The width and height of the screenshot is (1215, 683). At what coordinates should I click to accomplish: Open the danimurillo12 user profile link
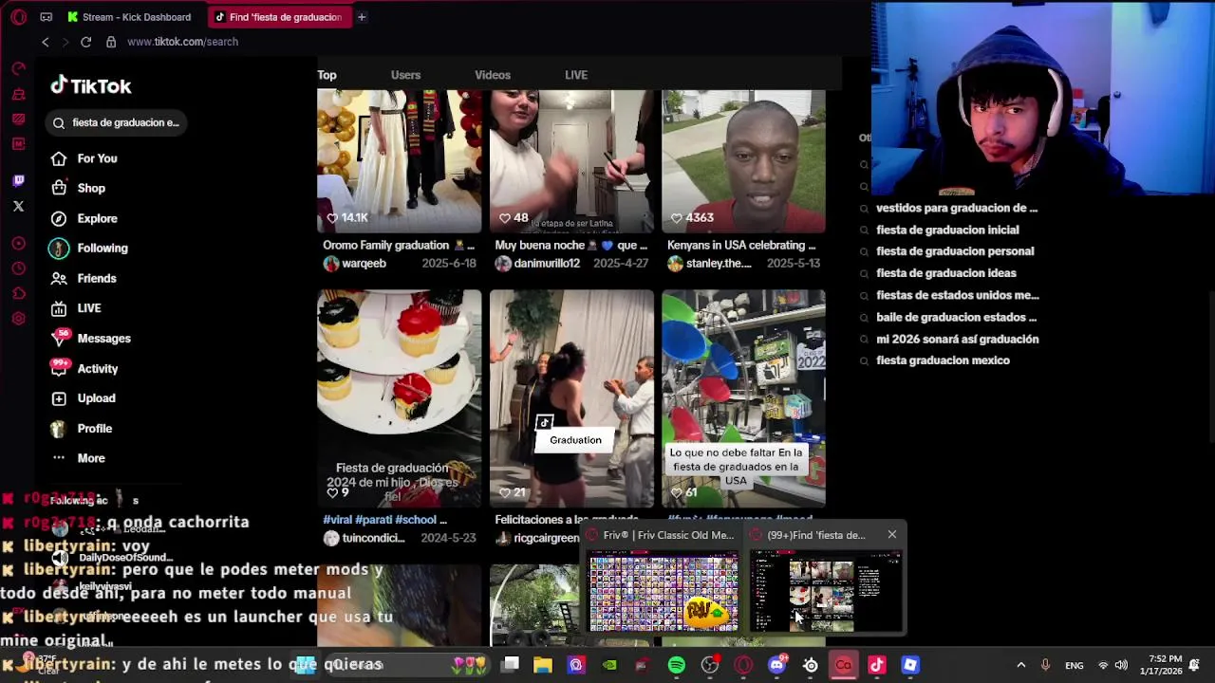[546, 264]
